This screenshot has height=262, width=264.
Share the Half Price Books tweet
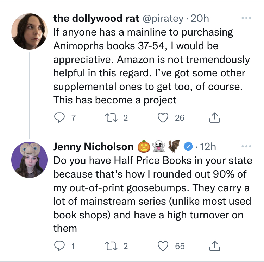click(214, 246)
